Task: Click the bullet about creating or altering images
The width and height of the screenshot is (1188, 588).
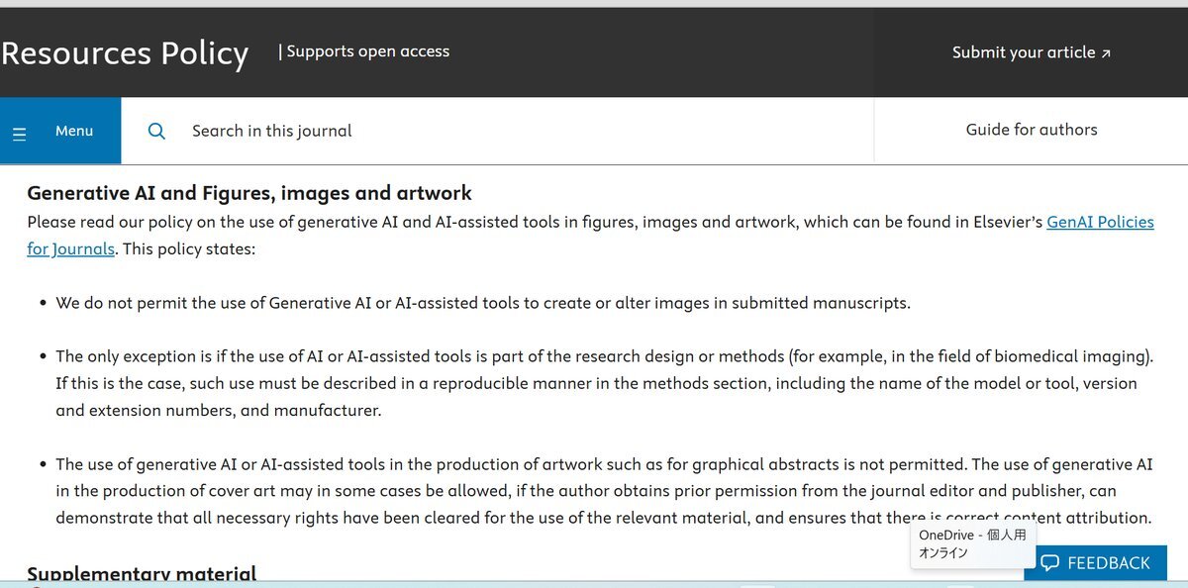Action: pyautogui.click(x=482, y=303)
